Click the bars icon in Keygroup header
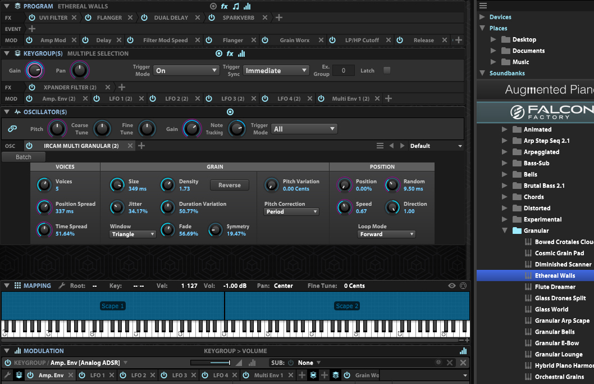The image size is (594, 384). pyautogui.click(x=241, y=53)
